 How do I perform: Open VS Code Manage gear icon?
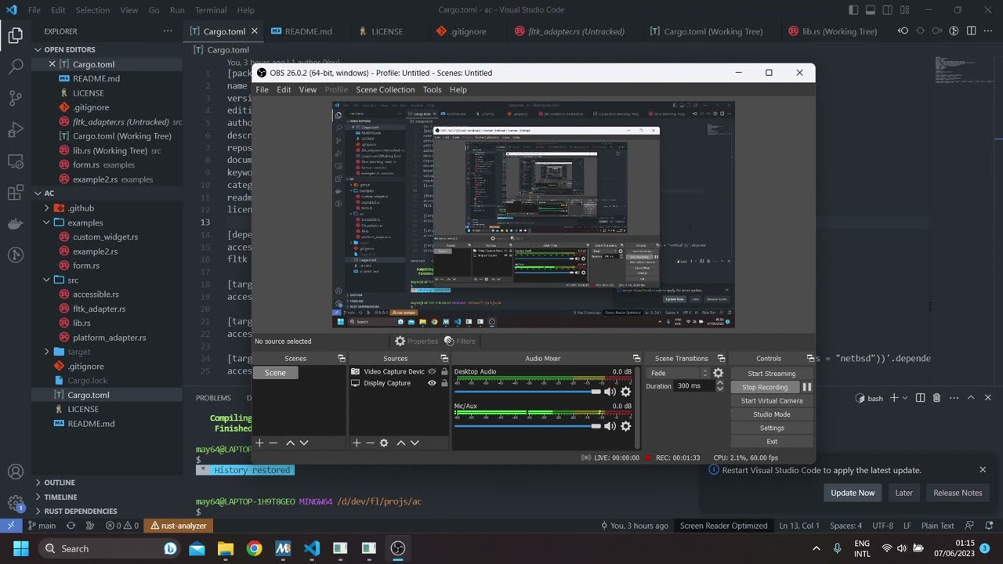(x=15, y=504)
